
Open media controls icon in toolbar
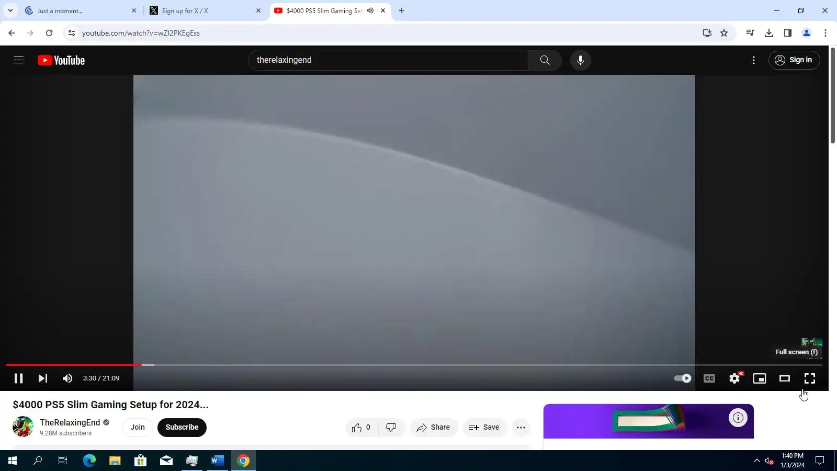tap(750, 33)
